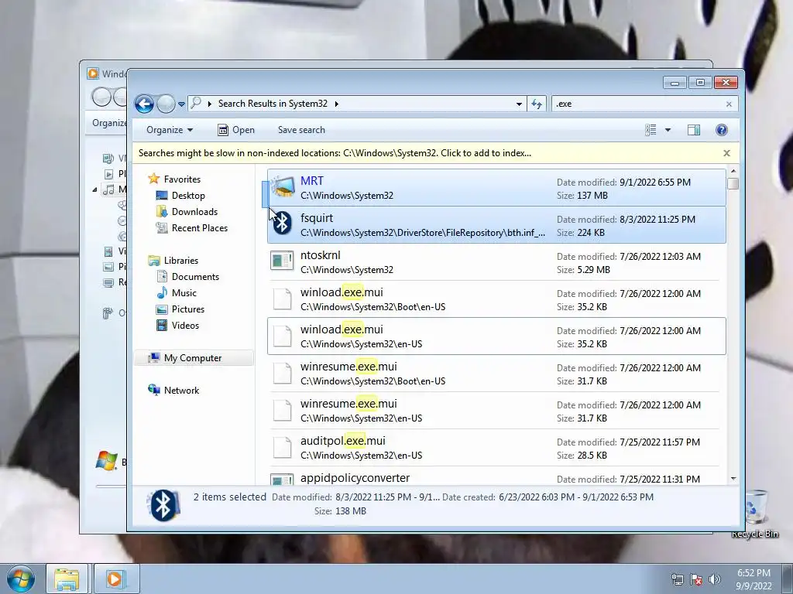This screenshot has width=793, height=594.
Task: Open Pictures library
Action: 187,309
